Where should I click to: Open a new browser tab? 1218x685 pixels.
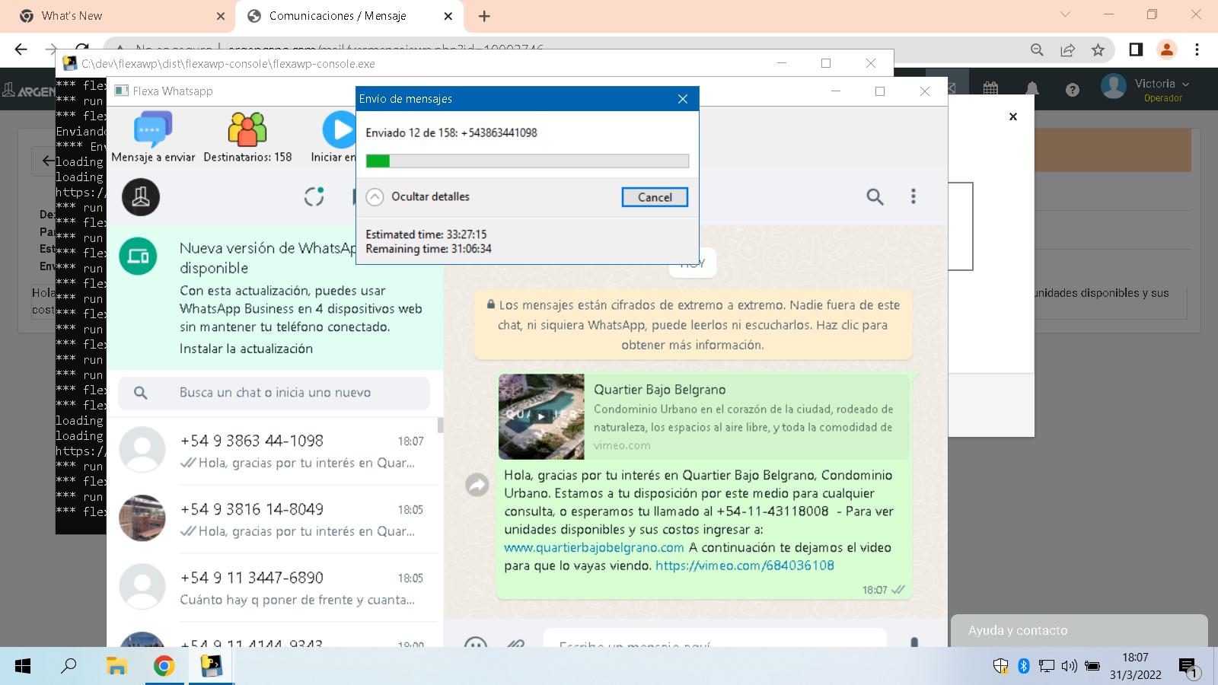[484, 16]
